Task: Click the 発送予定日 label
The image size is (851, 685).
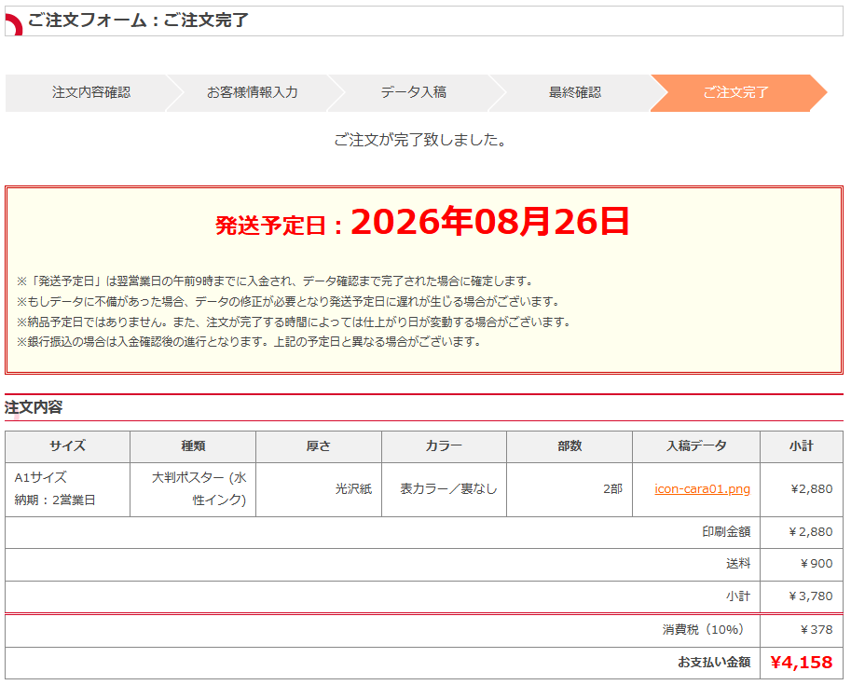Action: [x=270, y=226]
